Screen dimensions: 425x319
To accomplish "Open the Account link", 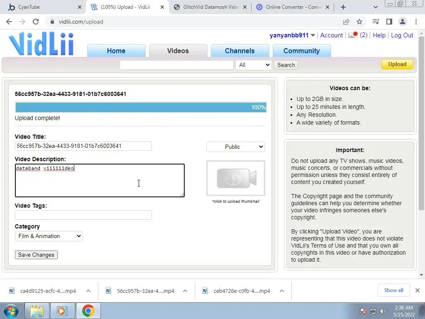I will pyautogui.click(x=331, y=35).
